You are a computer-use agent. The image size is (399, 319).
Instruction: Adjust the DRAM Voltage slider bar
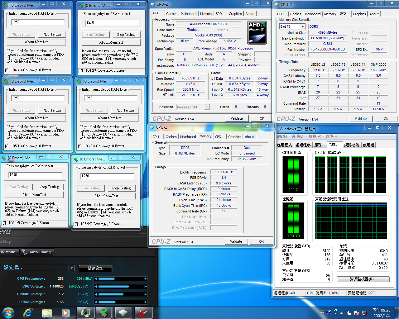(121, 302)
